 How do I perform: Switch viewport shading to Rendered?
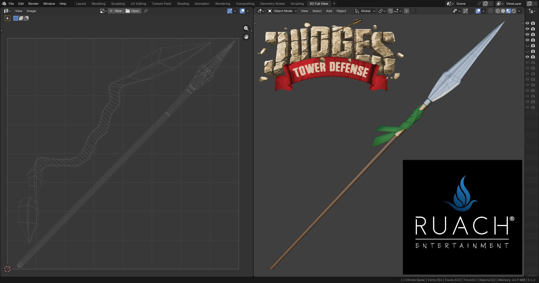pos(514,11)
